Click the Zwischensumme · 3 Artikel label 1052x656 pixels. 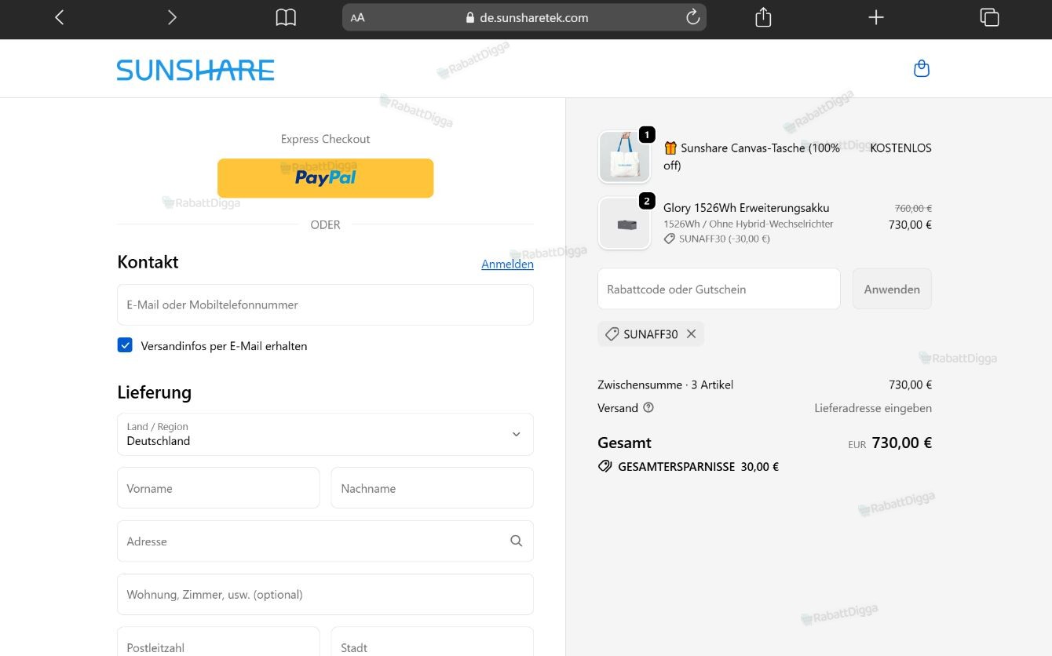665,384
